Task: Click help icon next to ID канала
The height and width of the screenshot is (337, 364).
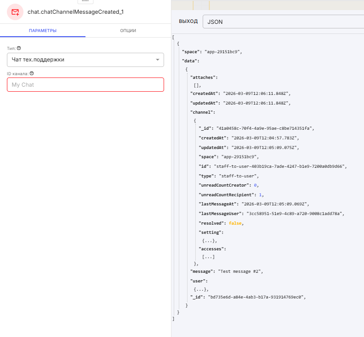Action: [x=32, y=73]
